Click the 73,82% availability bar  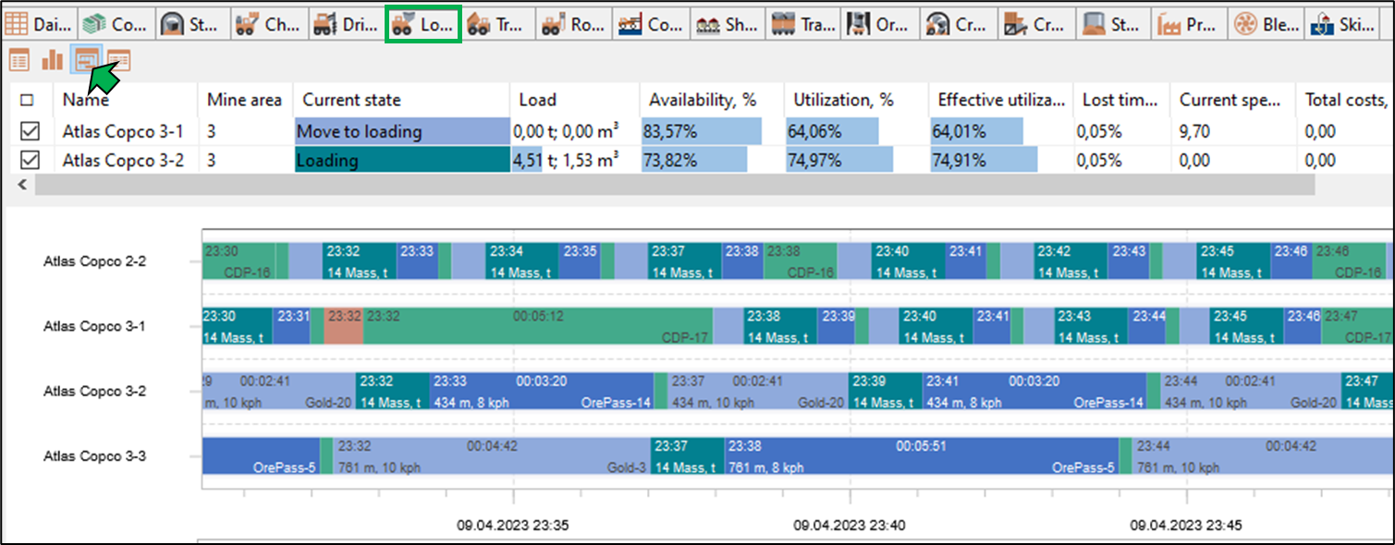tap(695, 161)
